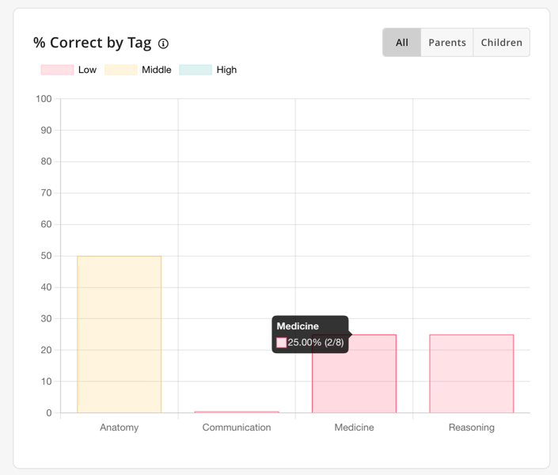This screenshot has height=475, width=558.
Task: Open the info icon beside % Correct by Tag
Action: 163,44
